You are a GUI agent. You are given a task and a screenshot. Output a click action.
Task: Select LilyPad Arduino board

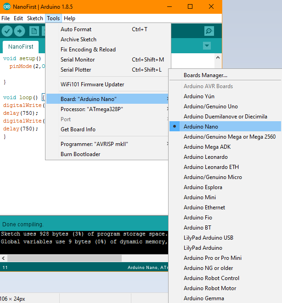pos(225,248)
